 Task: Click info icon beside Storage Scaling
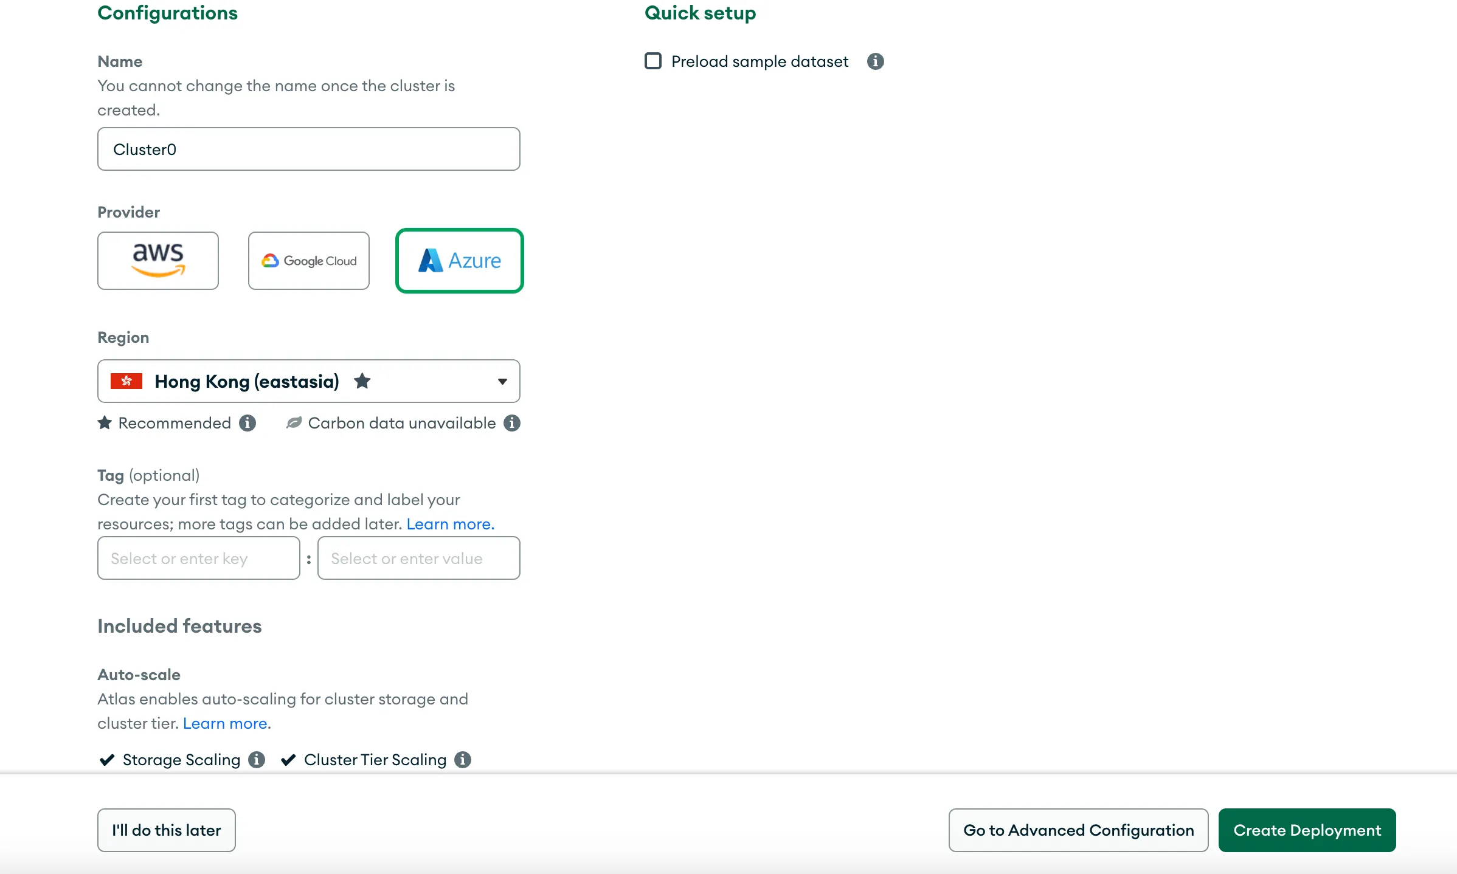coord(257,760)
